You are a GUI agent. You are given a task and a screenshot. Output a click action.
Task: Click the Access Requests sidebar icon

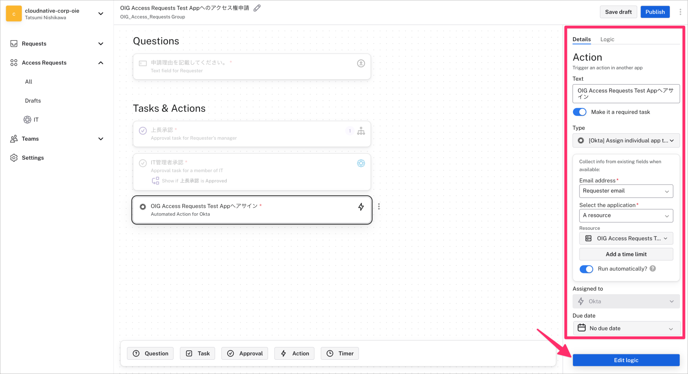pyautogui.click(x=14, y=62)
